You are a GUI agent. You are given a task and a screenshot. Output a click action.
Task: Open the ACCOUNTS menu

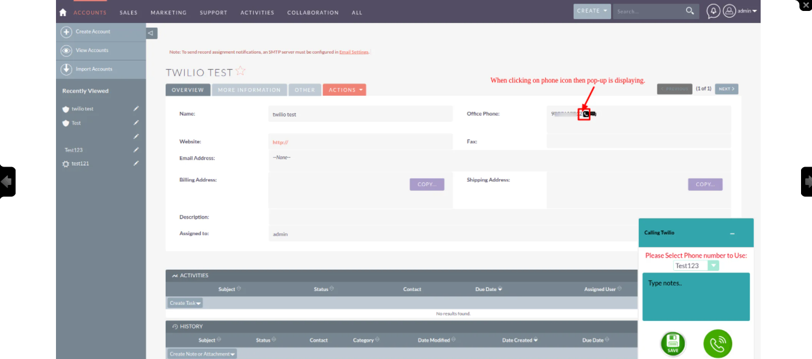coord(90,13)
